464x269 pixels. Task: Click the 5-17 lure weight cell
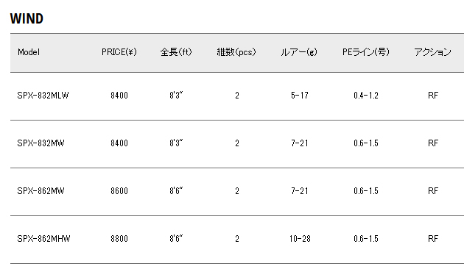point(300,96)
